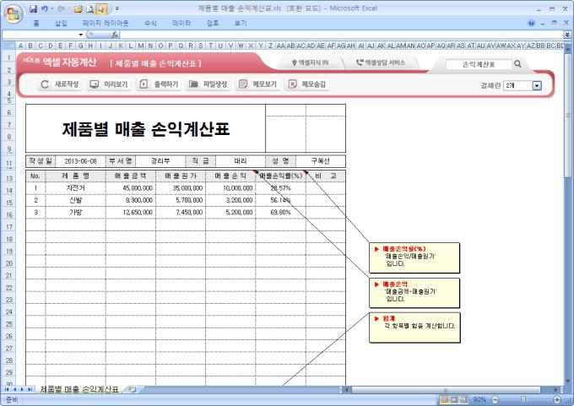Click the 새로작성 button
This screenshot has width=574, height=406.
tap(59, 84)
